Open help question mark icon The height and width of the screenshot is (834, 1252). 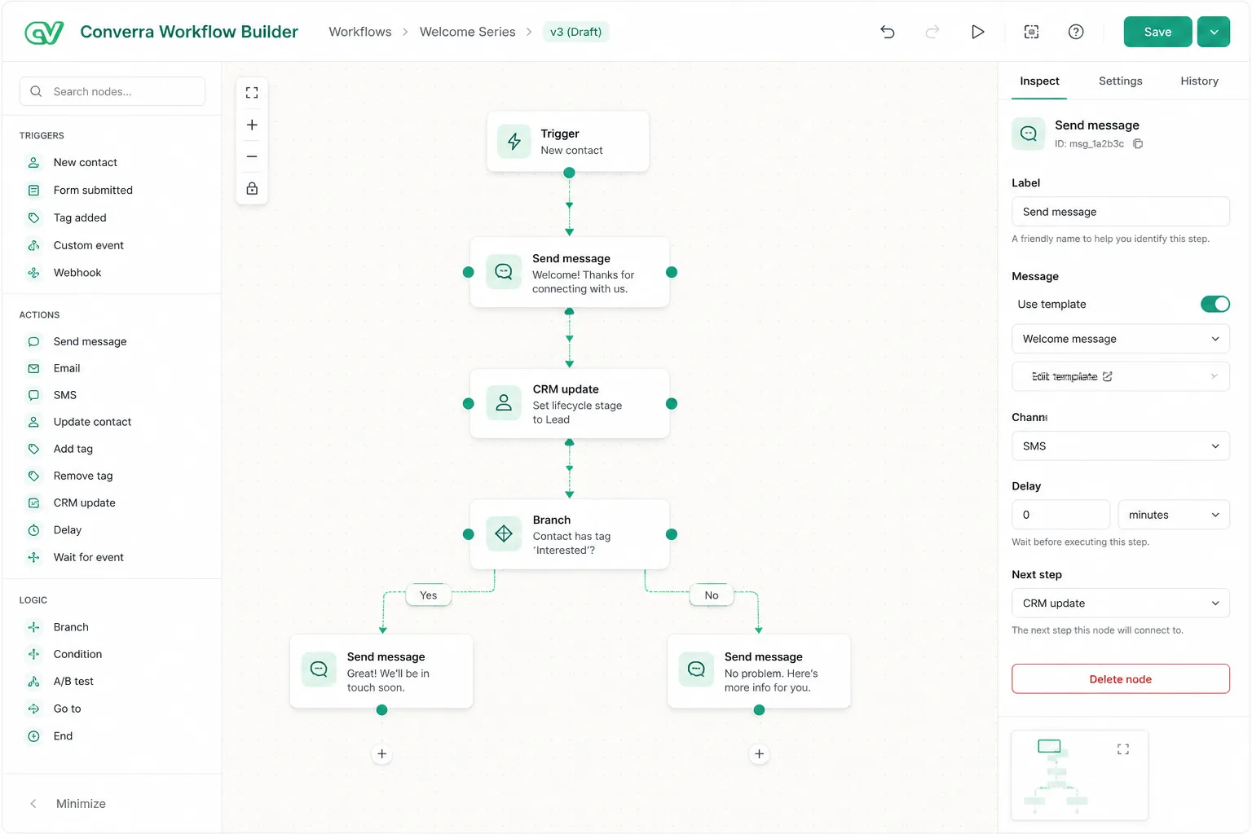(x=1076, y=32)
